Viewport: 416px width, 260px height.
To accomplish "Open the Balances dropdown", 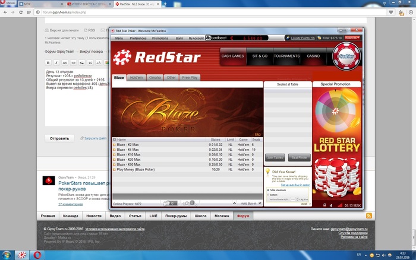I will (352, 38).
